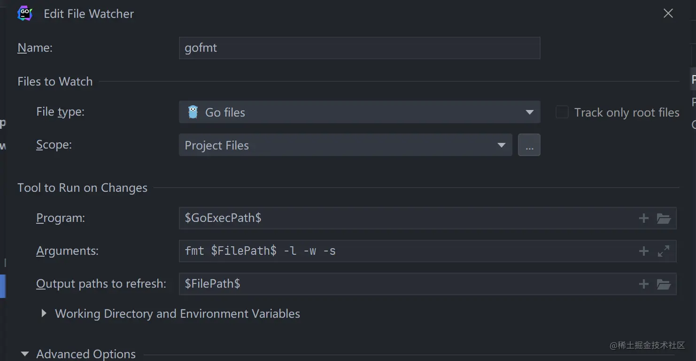Click the GoLand logo icon
Screen dimensions: 696x361
coord(25,14)
